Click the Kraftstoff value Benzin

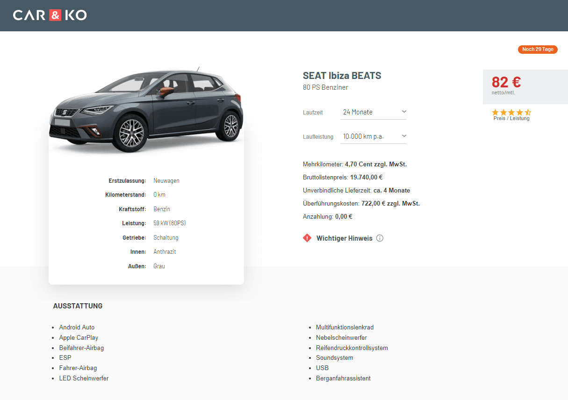tap(162, 209)
